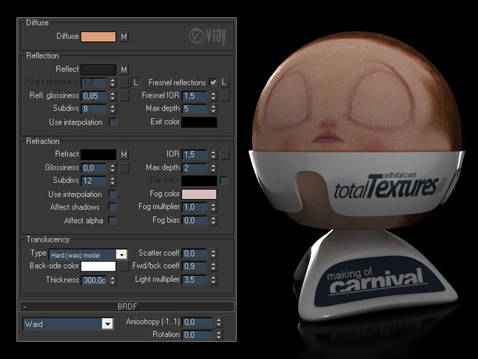
Task: Enable Reflection Use interpolation checkbox
Action: 113,122
